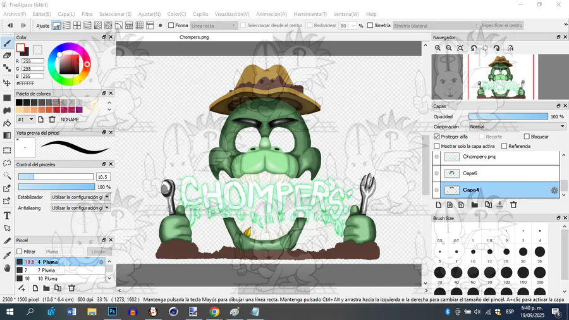This screenshot has height=320, width=569.
Task: Open the Capa(L) menu
Action: 66,14
